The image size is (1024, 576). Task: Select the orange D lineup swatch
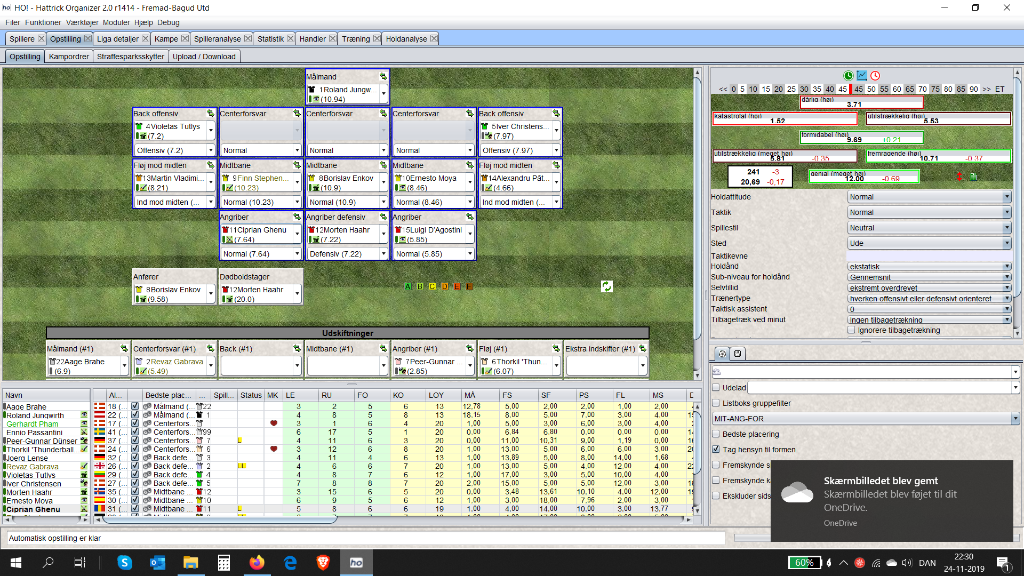point(445,286)
